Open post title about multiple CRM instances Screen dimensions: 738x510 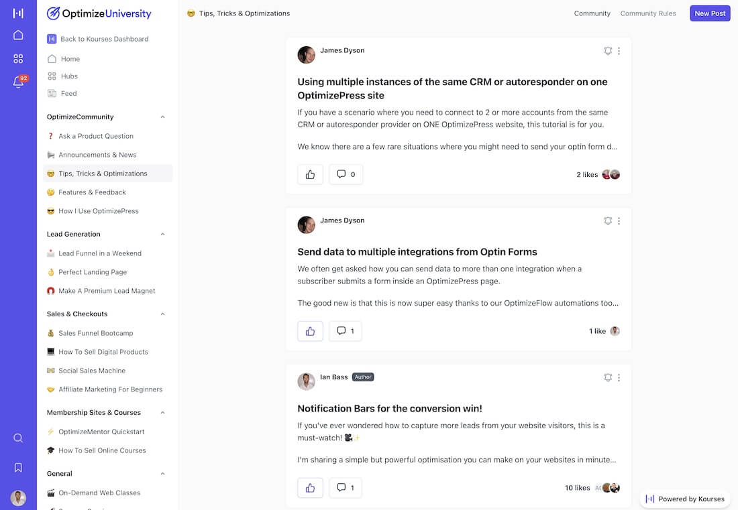pyautogui.click(x=452, y=88)
